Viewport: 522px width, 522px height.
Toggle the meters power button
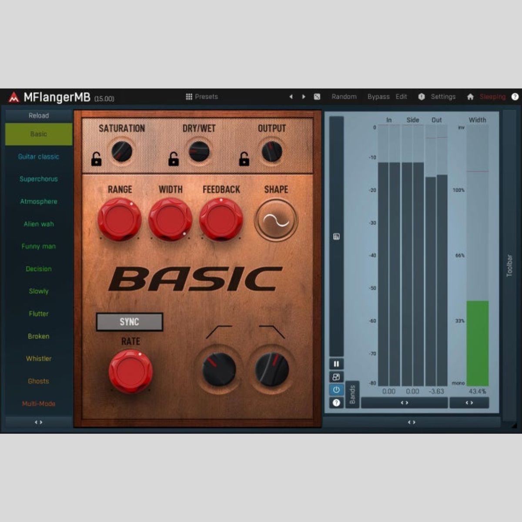(x=336, y=390)
